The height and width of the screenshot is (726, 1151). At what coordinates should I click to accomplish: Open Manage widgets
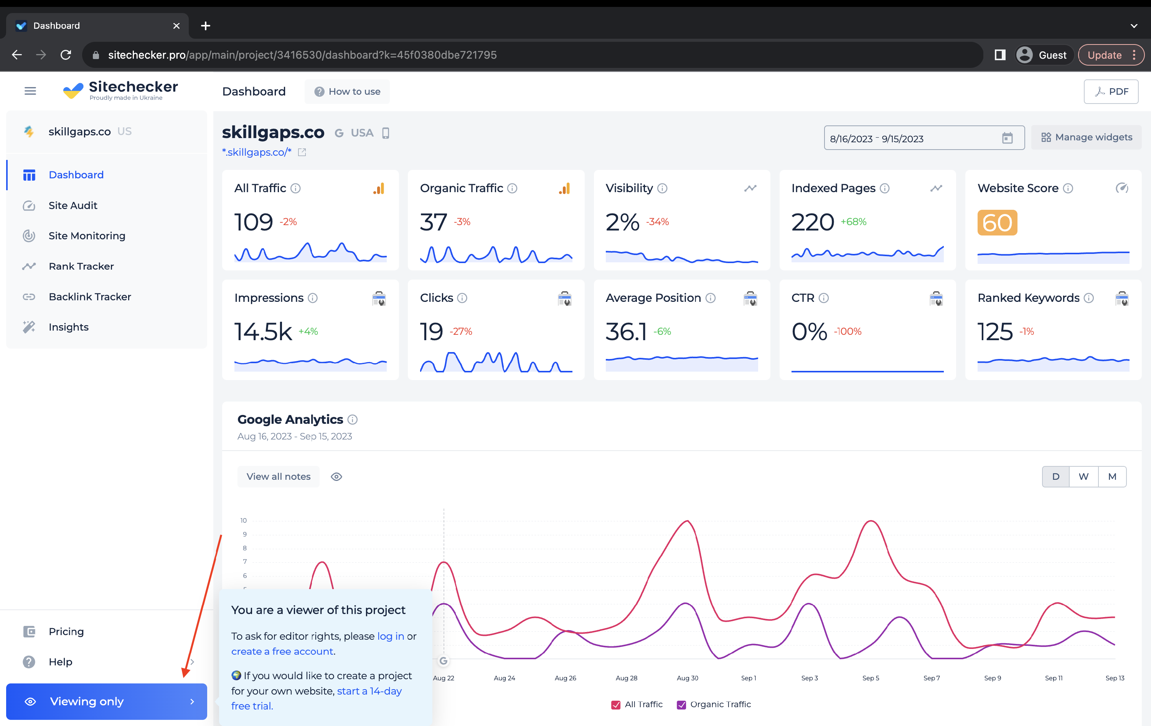click(x=1087, y=137)
